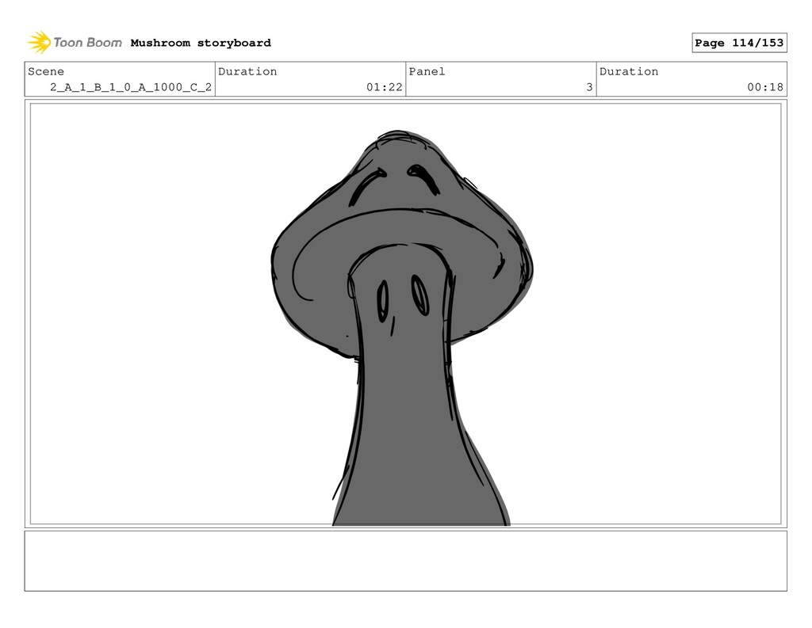Click the 'Scene' header label
812x628 pixels.
[46, 71]
